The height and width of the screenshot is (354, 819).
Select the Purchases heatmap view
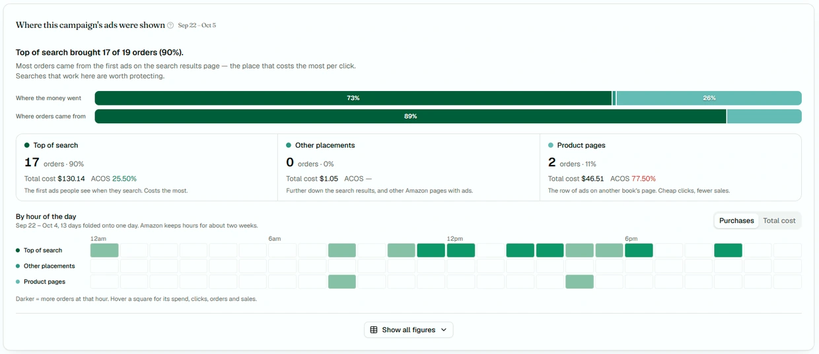click(x=736, y=221)
